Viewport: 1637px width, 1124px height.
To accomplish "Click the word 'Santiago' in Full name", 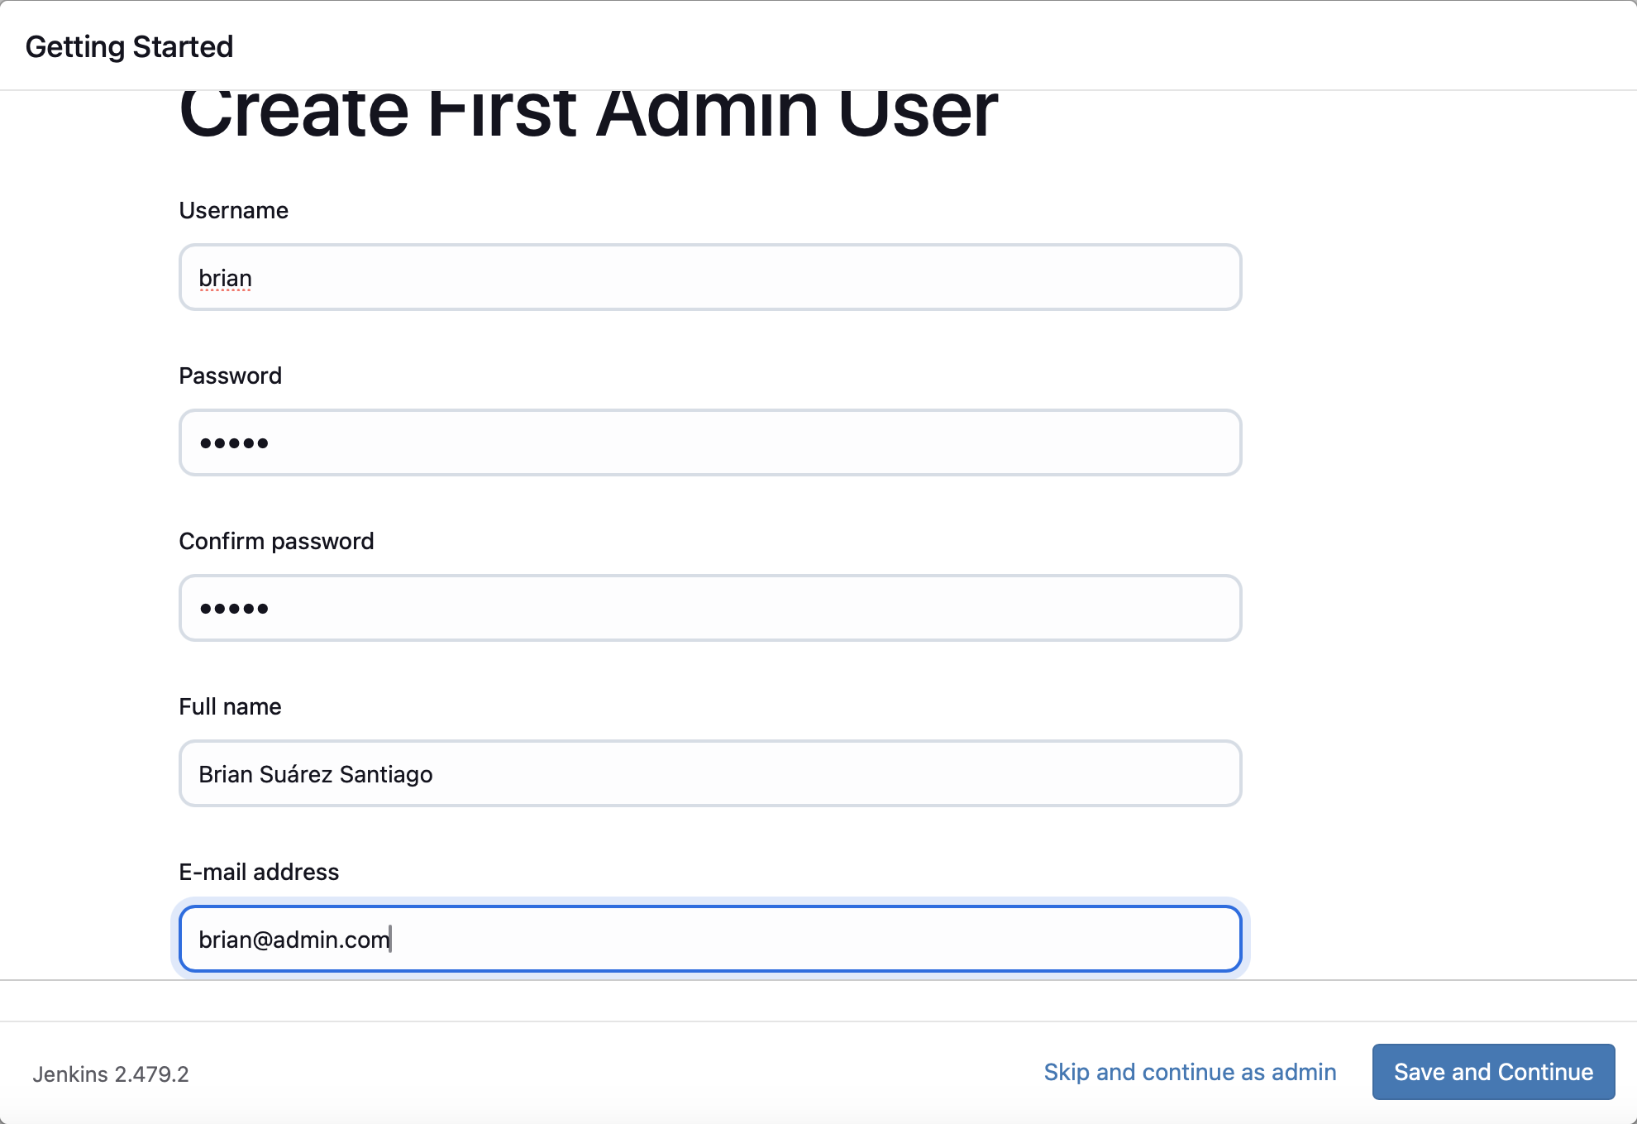I will click(386, 775).
